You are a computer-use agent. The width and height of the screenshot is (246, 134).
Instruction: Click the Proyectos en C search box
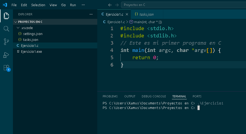pyautogui.click(x=183, y=5)
